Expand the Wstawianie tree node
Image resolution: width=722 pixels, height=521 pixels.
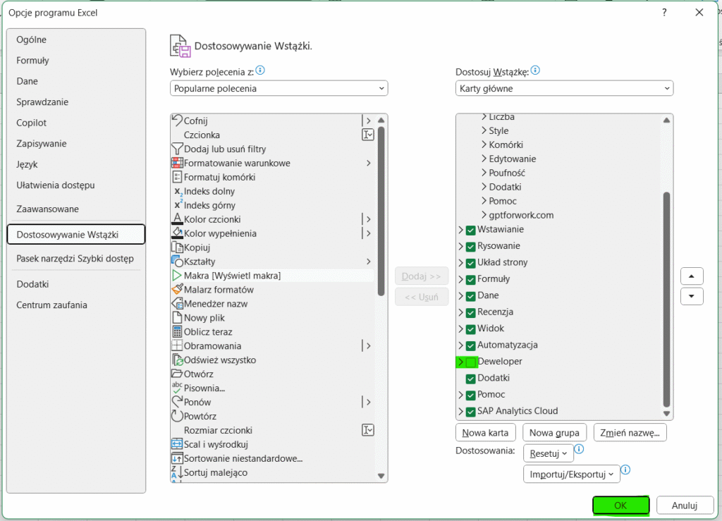click(x=461, y=230)
